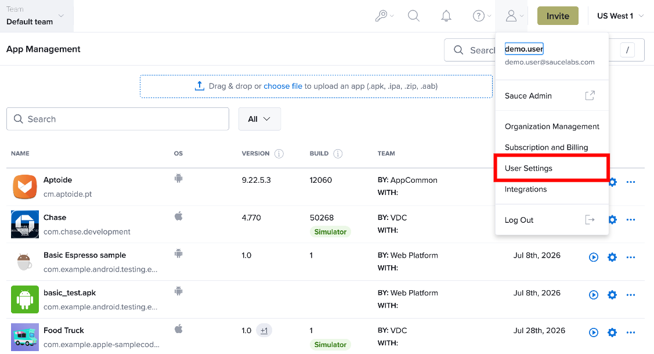
Task: Click the Food Truck app thumbnail
Action: (24, 337)
